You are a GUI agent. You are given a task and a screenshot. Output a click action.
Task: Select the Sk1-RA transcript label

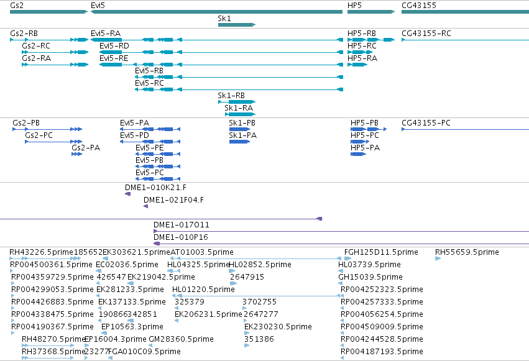239,108
